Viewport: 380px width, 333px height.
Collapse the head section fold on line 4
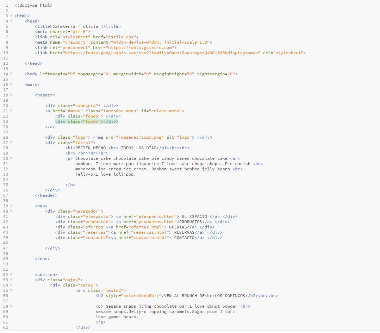point(11,21)
